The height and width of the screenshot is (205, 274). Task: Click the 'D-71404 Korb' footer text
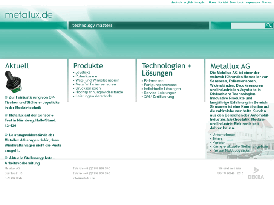coord(13,178)
